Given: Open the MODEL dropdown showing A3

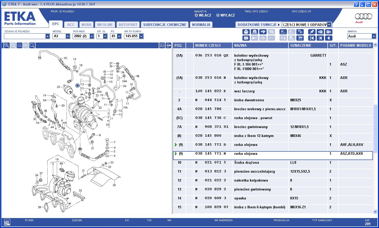Looking at the screenshot, I should point(68,36).
